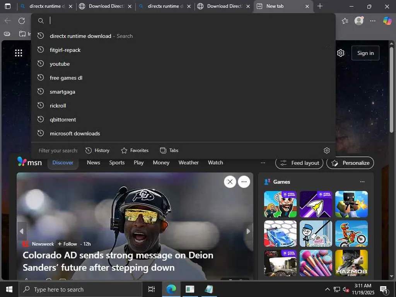
Task: Open the Weather section
Action: pos(189,163)
